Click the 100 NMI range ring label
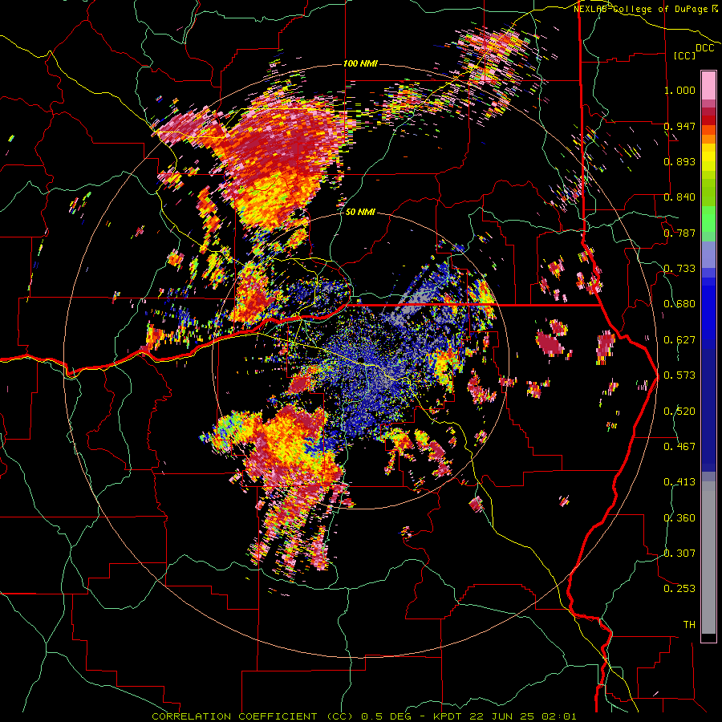Viewport: 722px width, 722px height. pyautogui.click(x=360, y=63)
